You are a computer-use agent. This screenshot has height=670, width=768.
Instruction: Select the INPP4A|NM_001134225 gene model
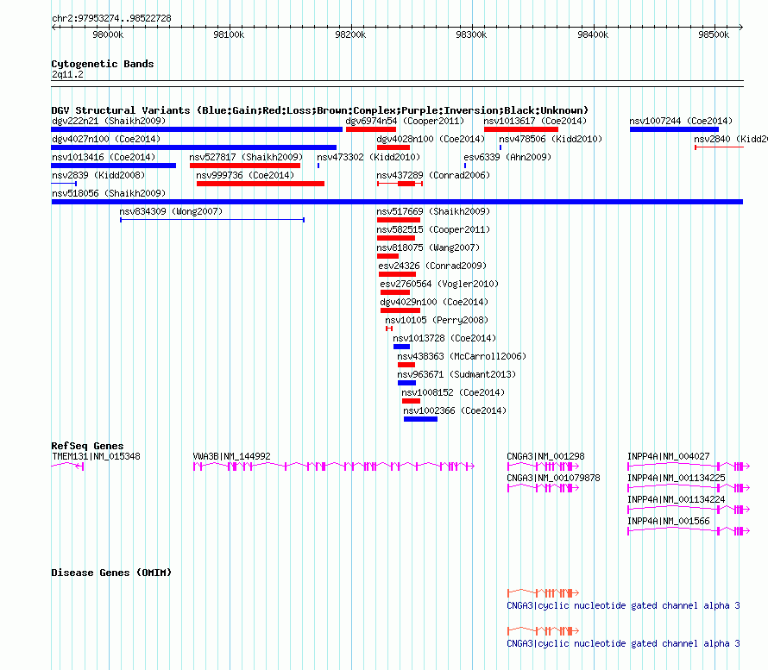689,488
